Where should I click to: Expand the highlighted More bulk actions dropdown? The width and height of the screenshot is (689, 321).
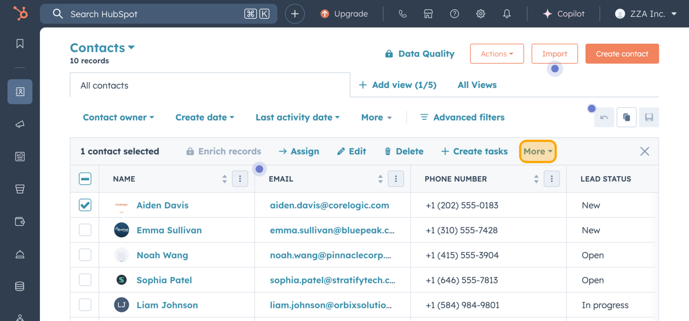(x=537, y=152)
